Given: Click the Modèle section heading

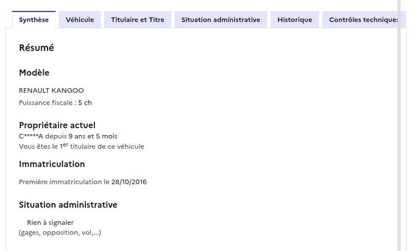Looking at the screenshot, I should pyautogui.click(x=34, y=72).
